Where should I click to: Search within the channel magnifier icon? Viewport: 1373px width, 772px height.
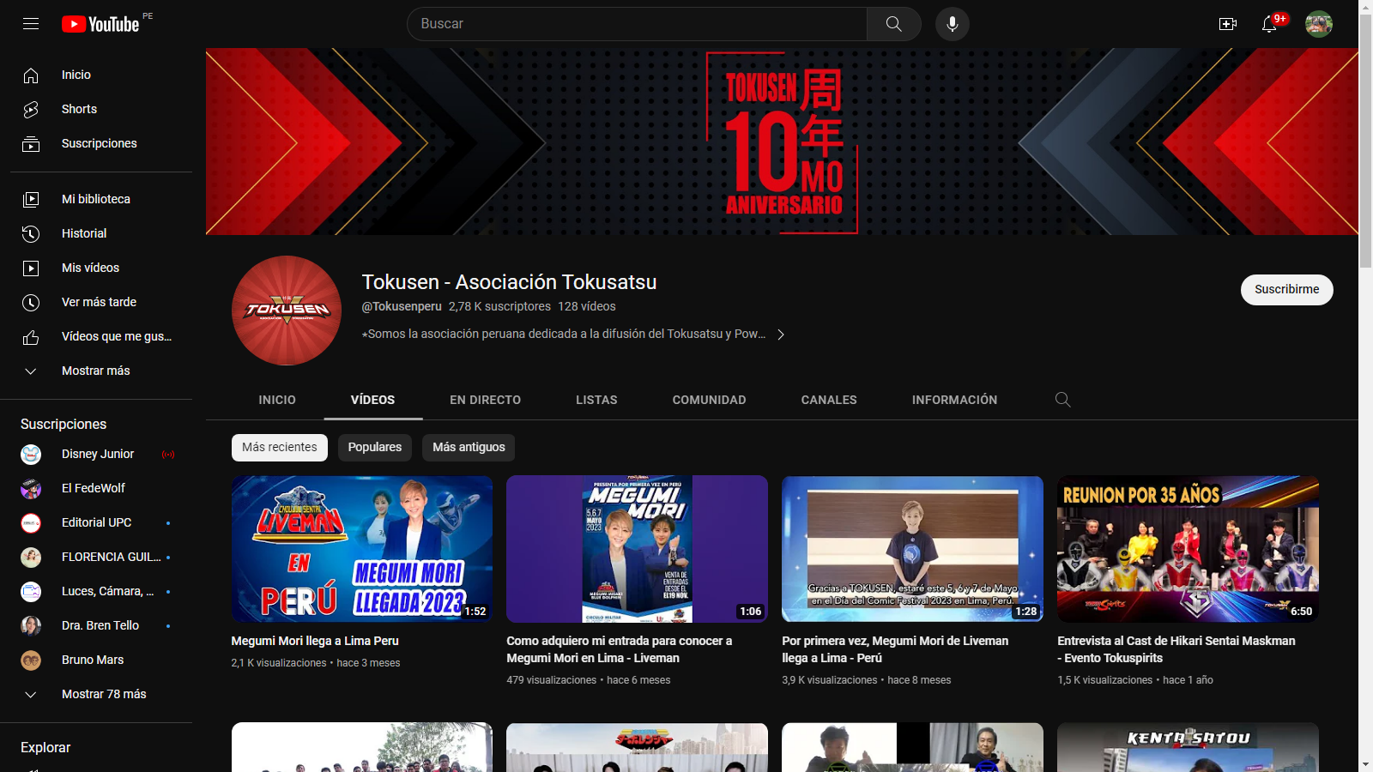click(1062, 400)
